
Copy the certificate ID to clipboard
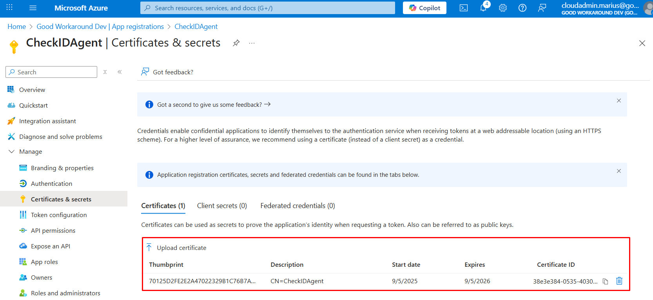tap(606, 281)
